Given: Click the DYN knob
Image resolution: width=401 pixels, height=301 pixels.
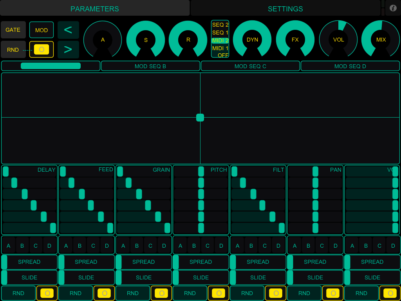Looking at the screenshot, I should pos(252,40).
